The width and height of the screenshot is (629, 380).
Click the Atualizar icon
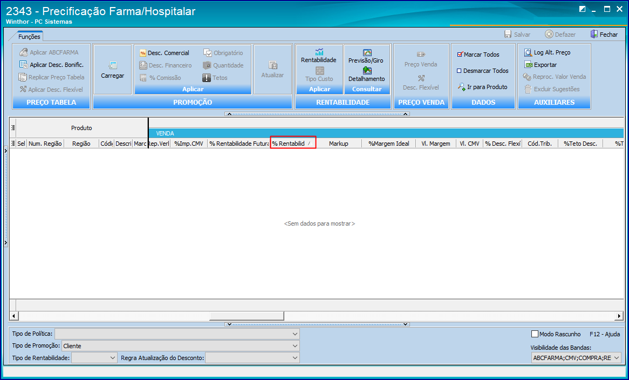coord(273,65)
